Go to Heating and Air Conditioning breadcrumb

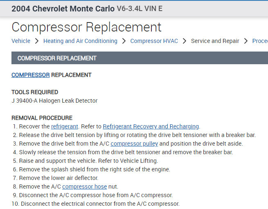click(80, 41)
